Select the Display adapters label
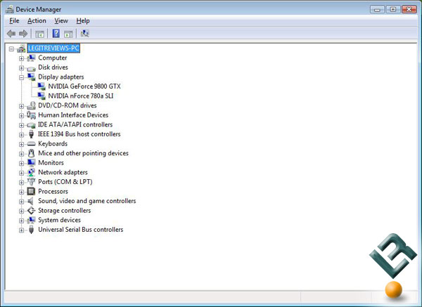 tap(61, 77)
